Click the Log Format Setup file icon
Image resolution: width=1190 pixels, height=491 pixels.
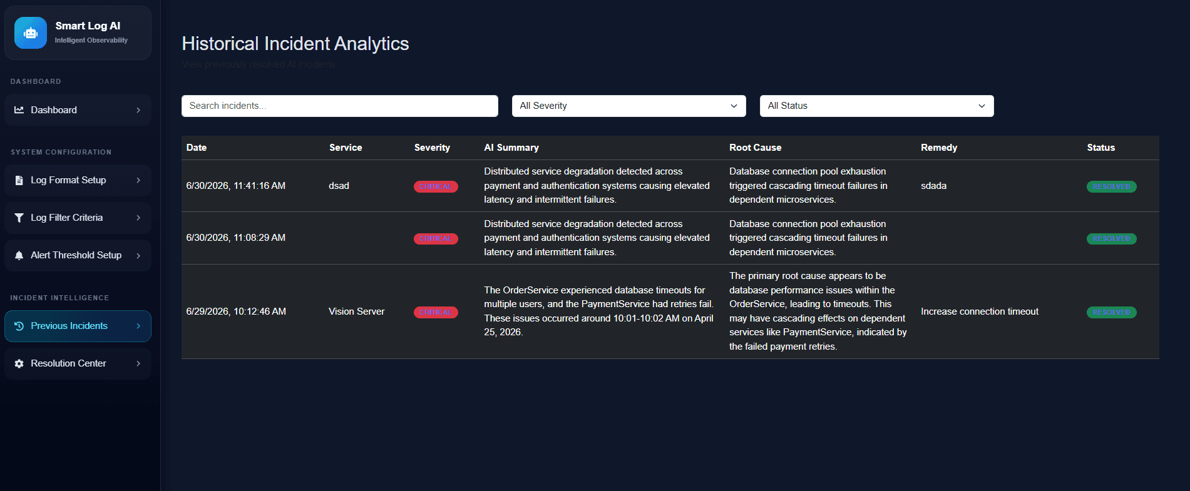coord(19,180)
